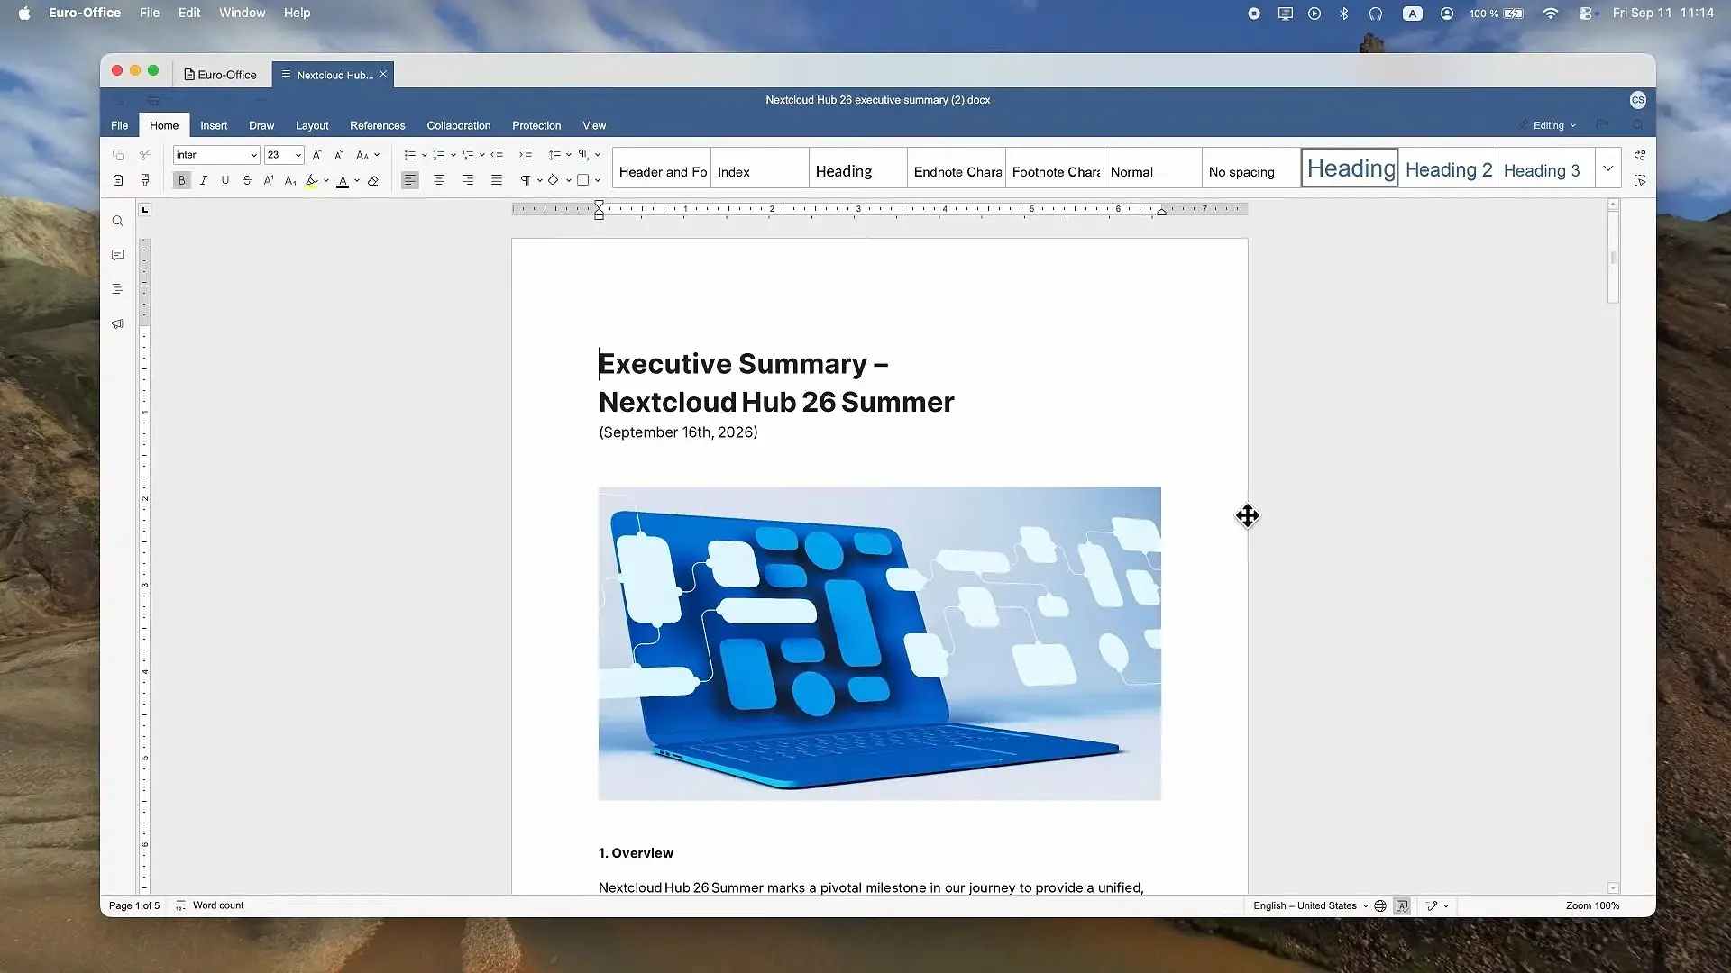Viewport: 1731px width, 973px height.
Task: Open the Editing mode dropdown
Action: coord(1548,125)
